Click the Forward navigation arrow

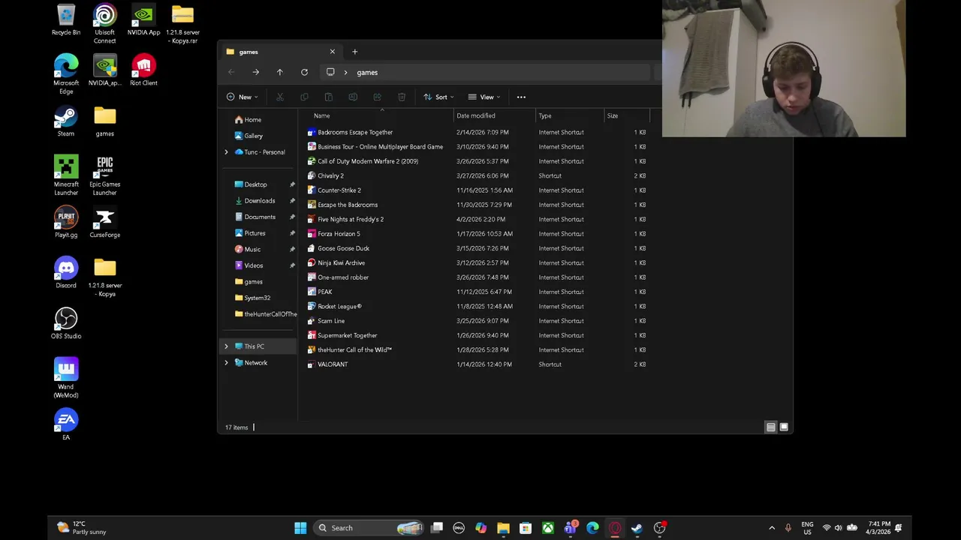[x=255, y=72]
